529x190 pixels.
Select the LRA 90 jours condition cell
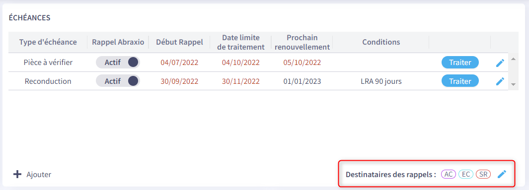coord(381,81)
